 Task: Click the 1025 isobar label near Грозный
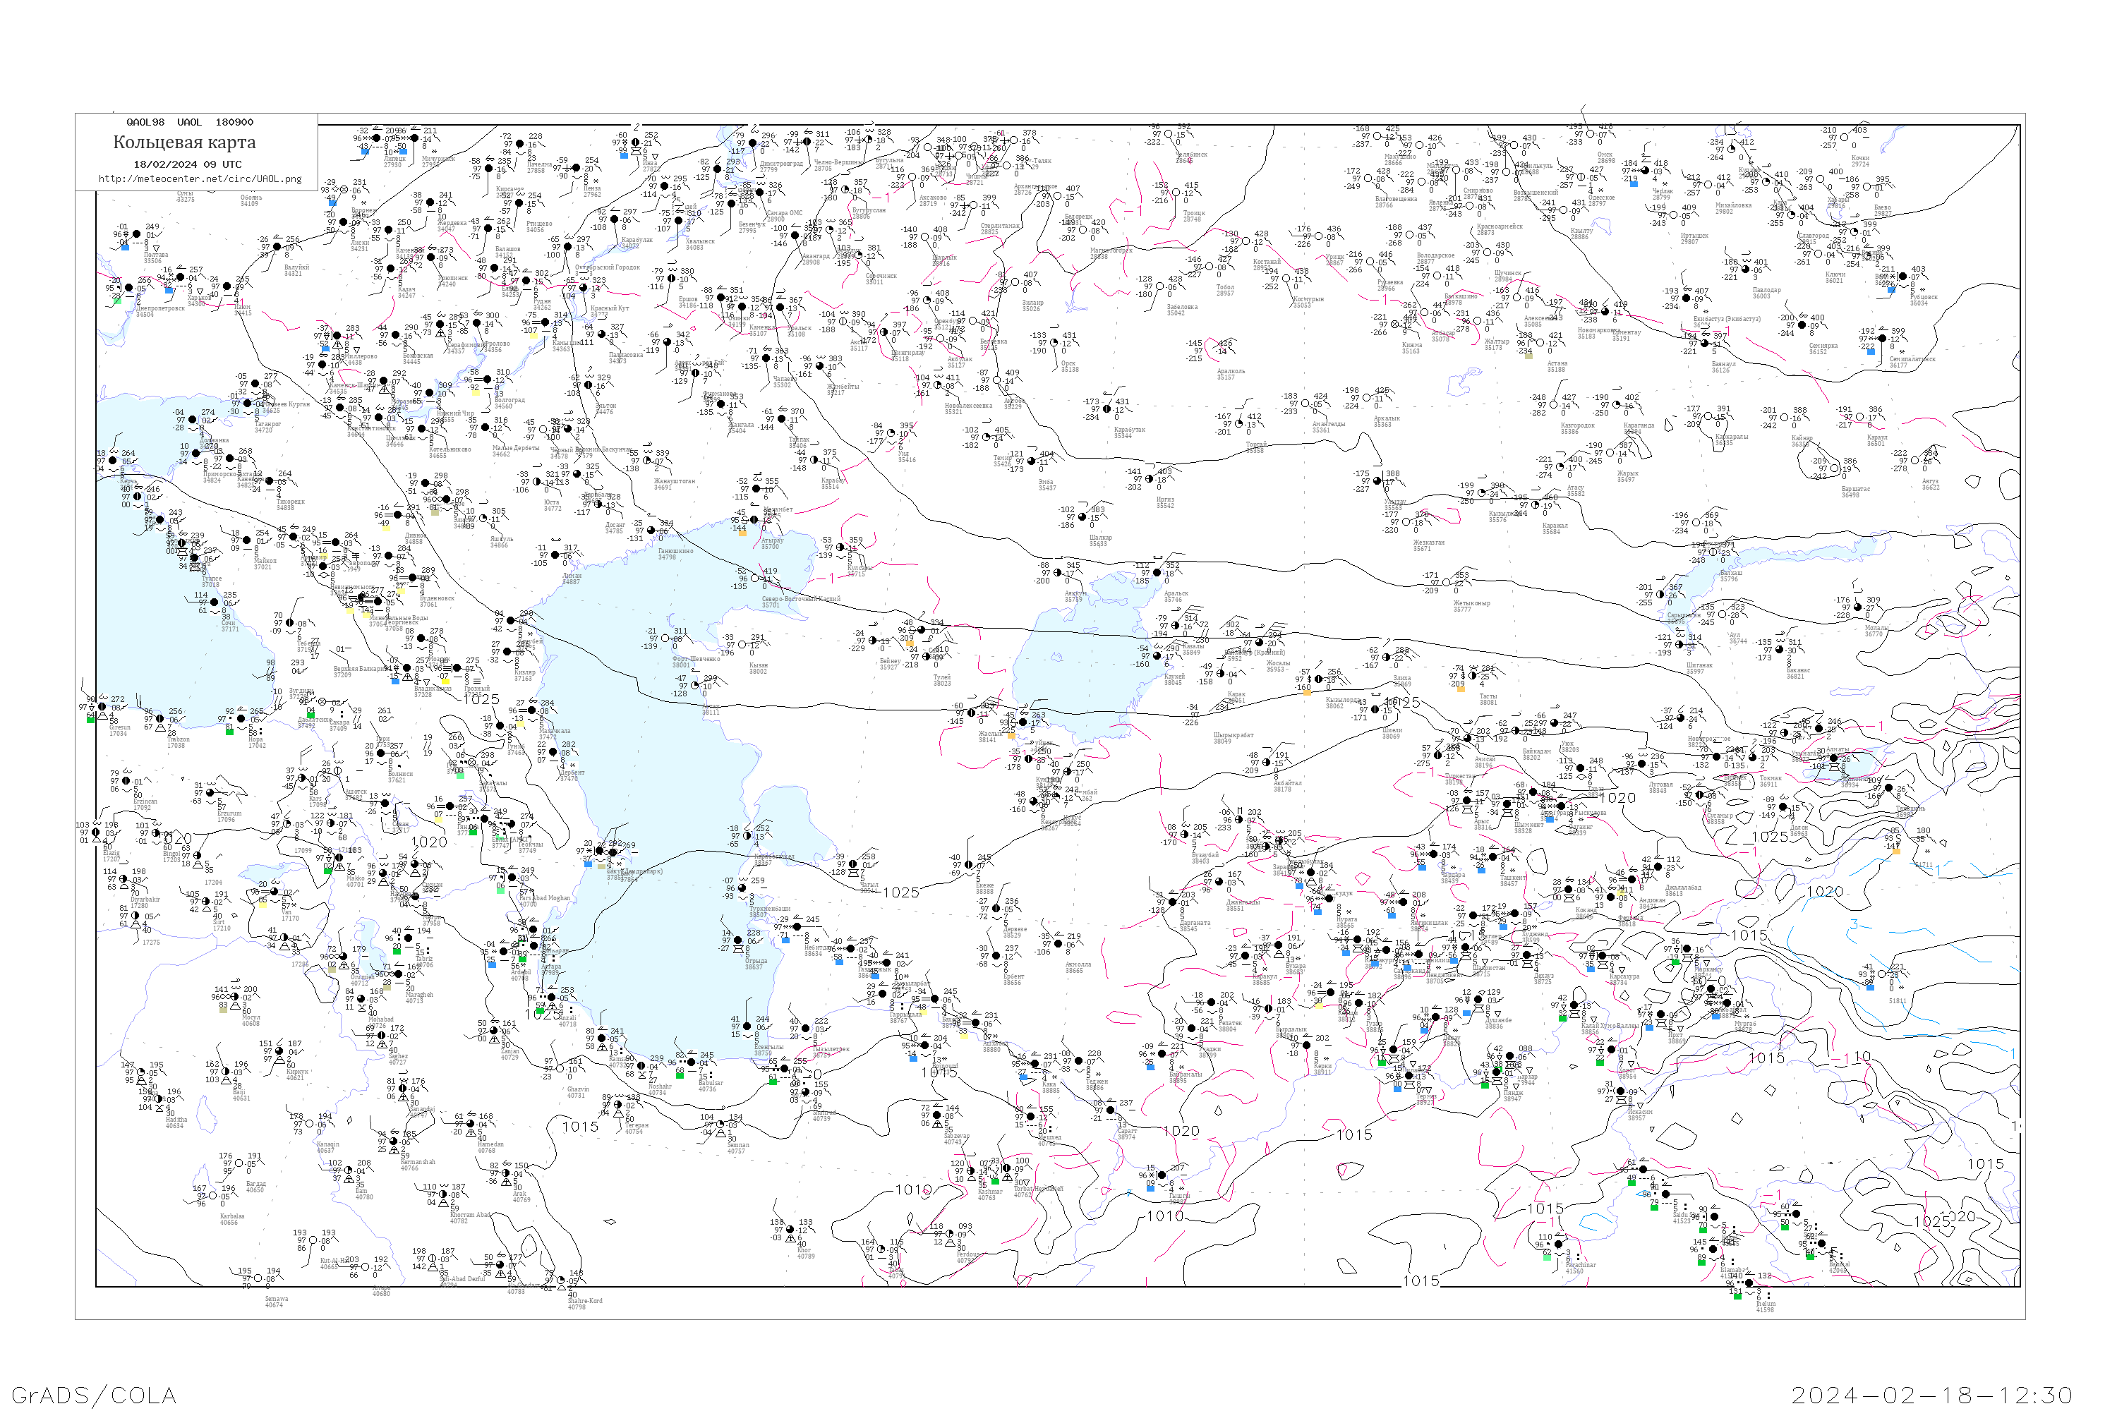[481, 699]
